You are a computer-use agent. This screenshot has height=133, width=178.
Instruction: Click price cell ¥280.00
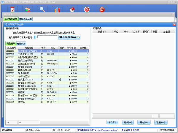[71, 67]
